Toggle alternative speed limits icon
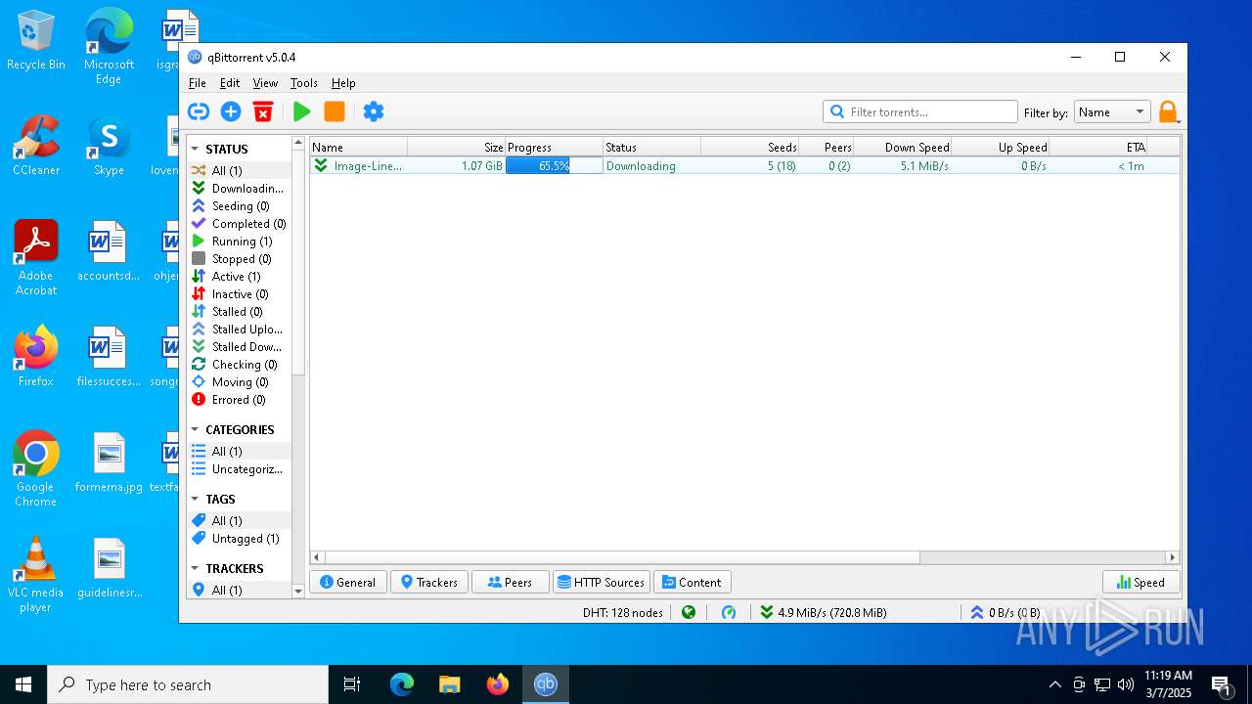Screen dimensions: 1252x704 [x=729, y=612]
